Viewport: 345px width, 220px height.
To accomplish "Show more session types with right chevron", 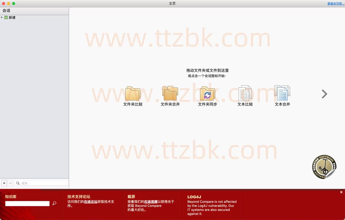I will [324, 94].
